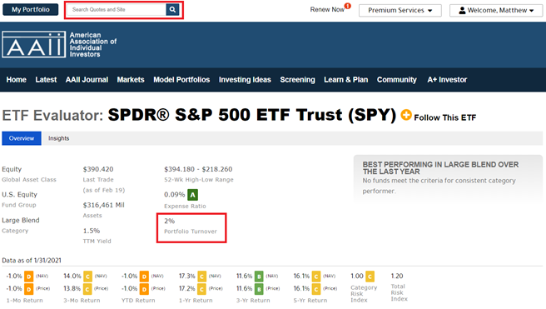Viewport: 546px width, 309px height.
Task: Click the Equity global asset class text
Action: [12, 169]
